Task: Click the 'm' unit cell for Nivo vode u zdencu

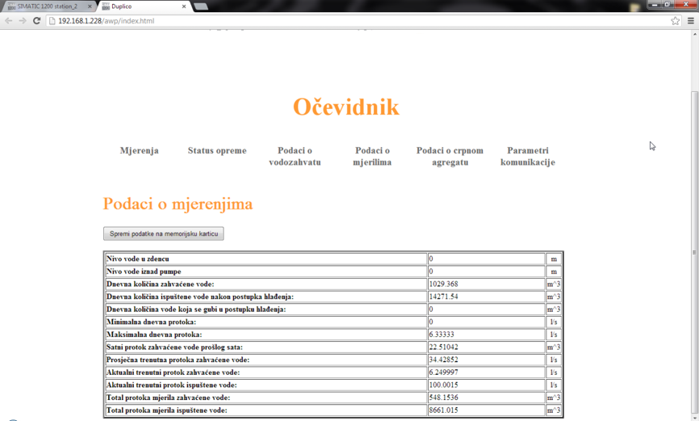Action: pyautogui.click(x=554, y=259)
